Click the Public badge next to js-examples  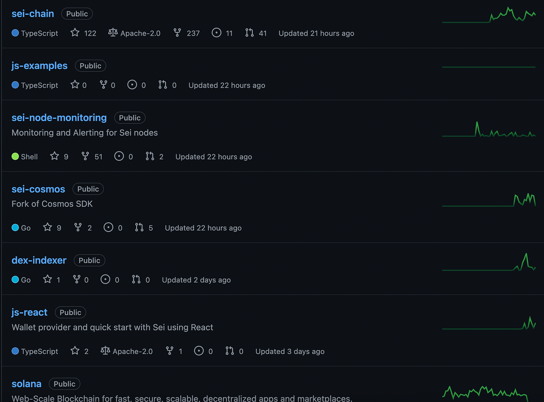coord(90,66)
